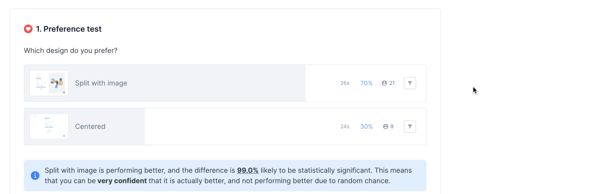The height and width of the screenshot is (194, 600).
Task: Click the unfilled part of the Centered bar
Action: (x=239, y=126)
